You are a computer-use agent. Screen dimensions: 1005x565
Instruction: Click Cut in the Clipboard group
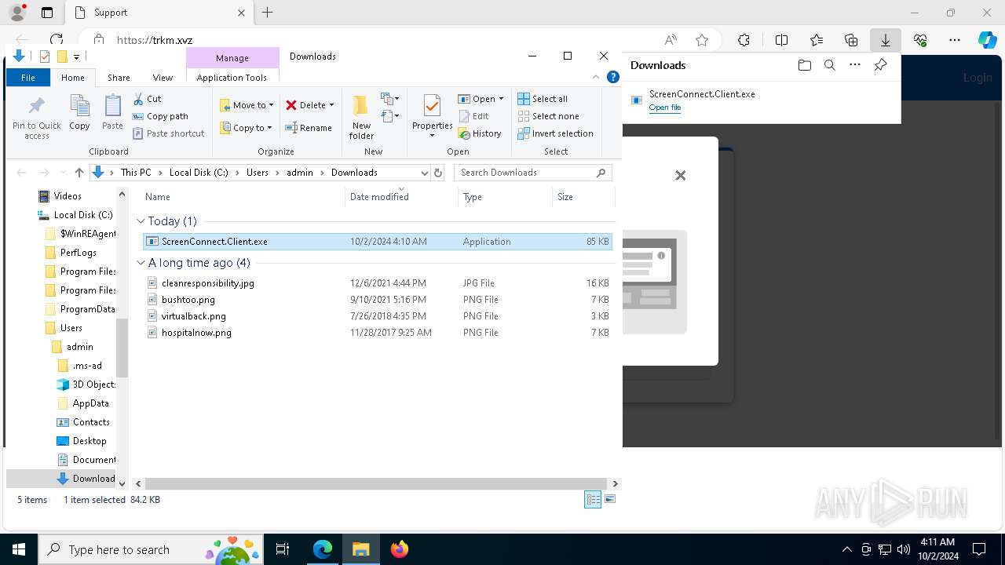[x=147, y=99]
